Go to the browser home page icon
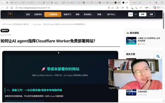Image resolution: width=165 pixels, height=103 pixels. pos(12,8)
